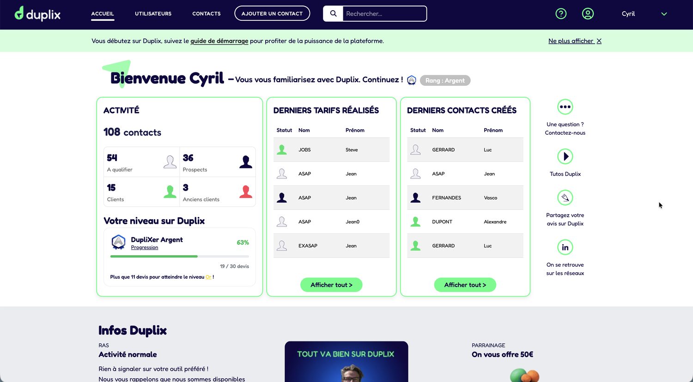The image size is (693, 382).
Task: Click the red Anciens clients person icon
Action: point(246,191)
